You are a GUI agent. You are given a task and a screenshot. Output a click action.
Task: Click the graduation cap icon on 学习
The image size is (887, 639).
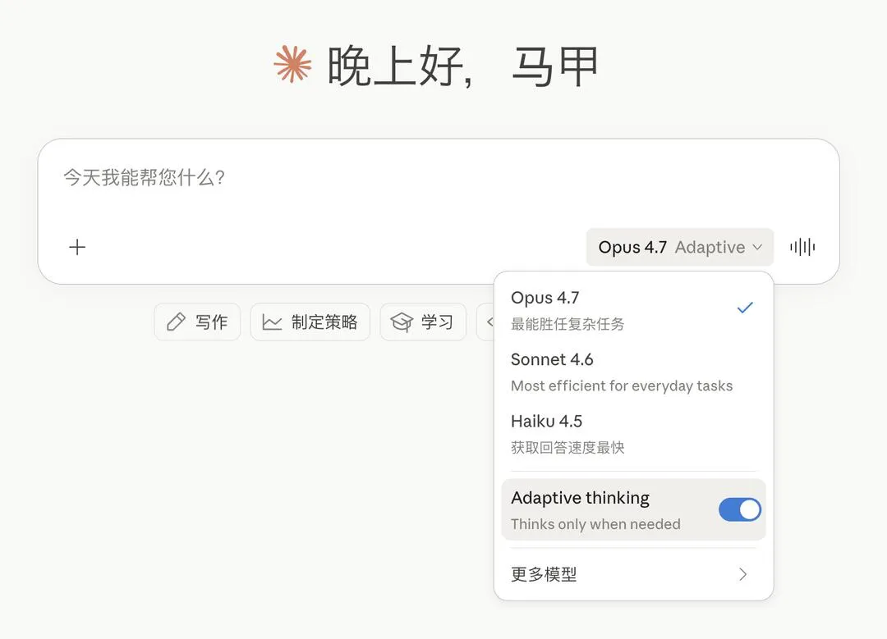pyautogui.click(x=402, y=322)
